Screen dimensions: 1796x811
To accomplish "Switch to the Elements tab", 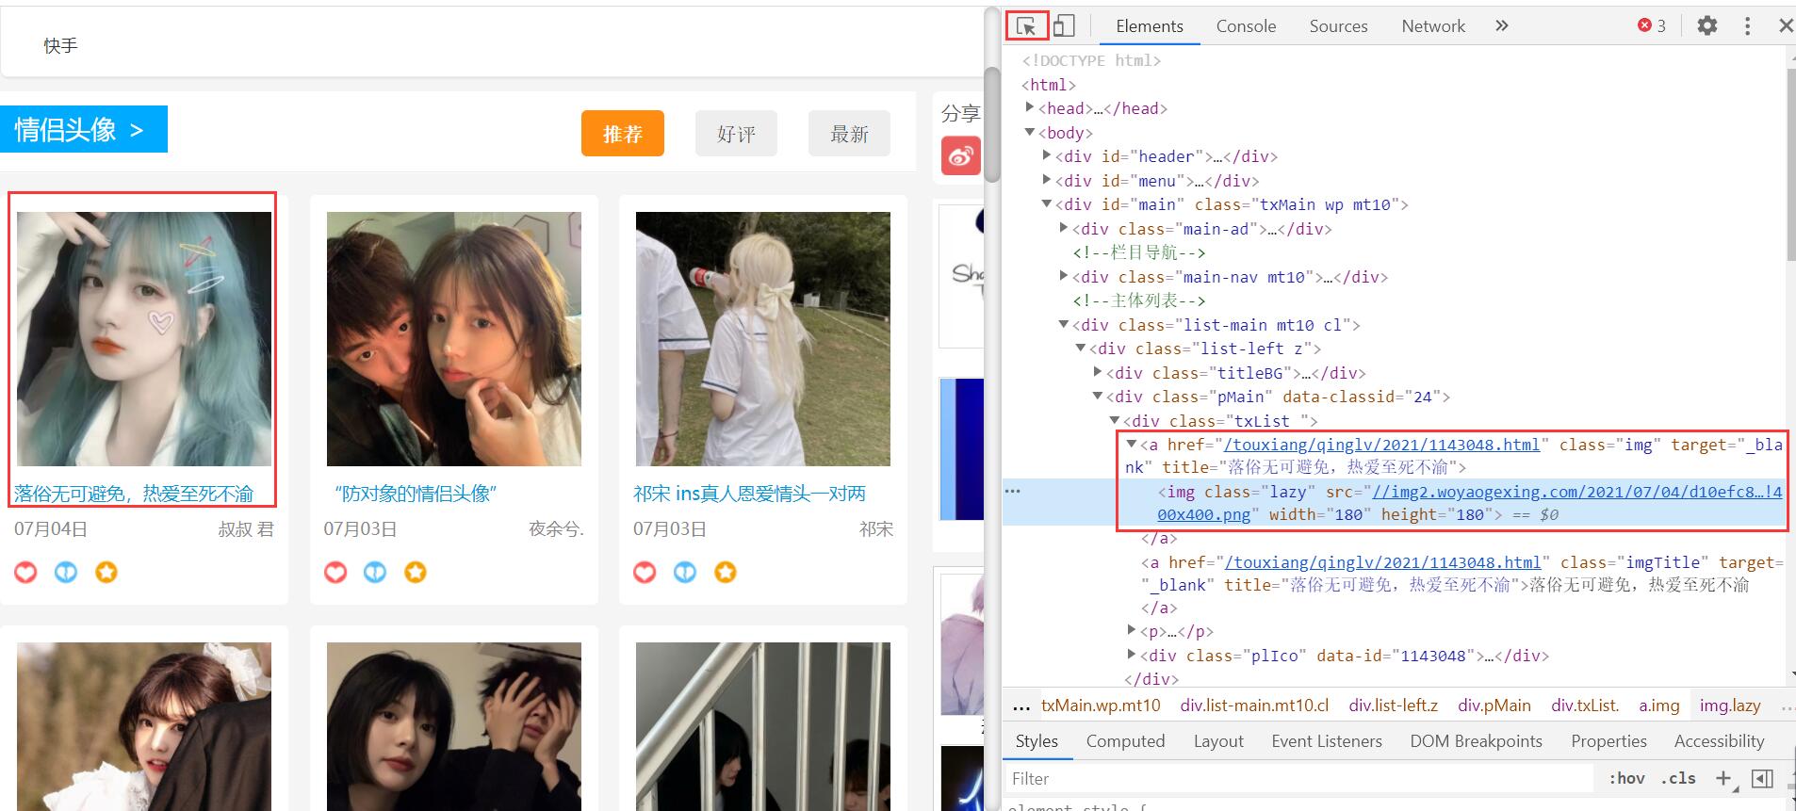I will pyautogui.click(x=1150, y=26).
